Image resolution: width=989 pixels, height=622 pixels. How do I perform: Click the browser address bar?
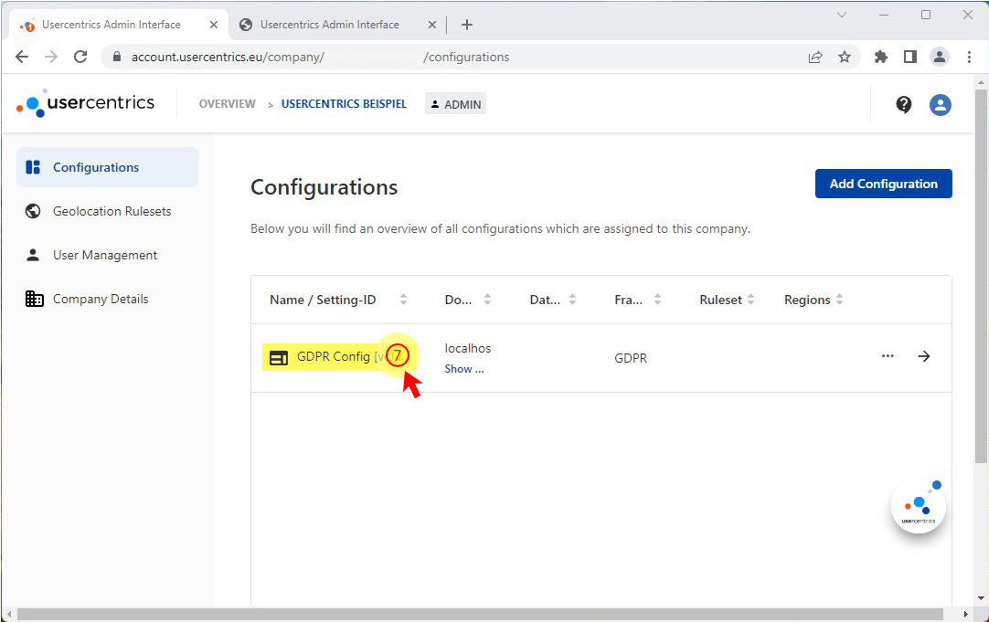pyautogui.click(x=457, y=57)
